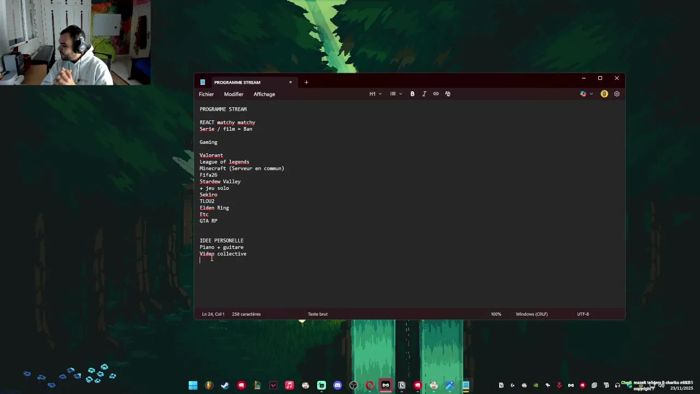Click the "PROGRAMME STREAM" heading line

pos(223,109)
